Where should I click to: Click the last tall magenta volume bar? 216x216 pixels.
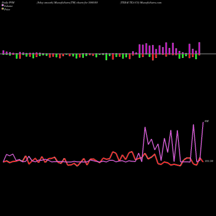[x=199, y=48]
